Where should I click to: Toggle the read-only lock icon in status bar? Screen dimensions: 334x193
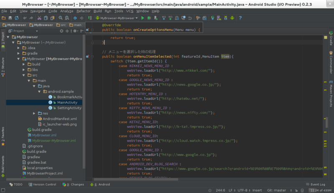296,191
